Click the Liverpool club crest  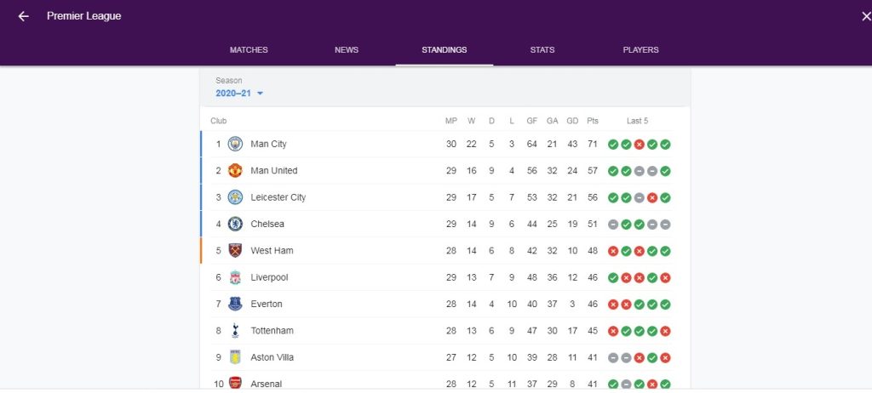point(235,277)
